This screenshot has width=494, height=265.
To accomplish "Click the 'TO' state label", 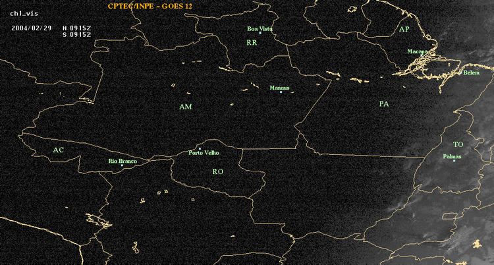I will tap(458, 144).
